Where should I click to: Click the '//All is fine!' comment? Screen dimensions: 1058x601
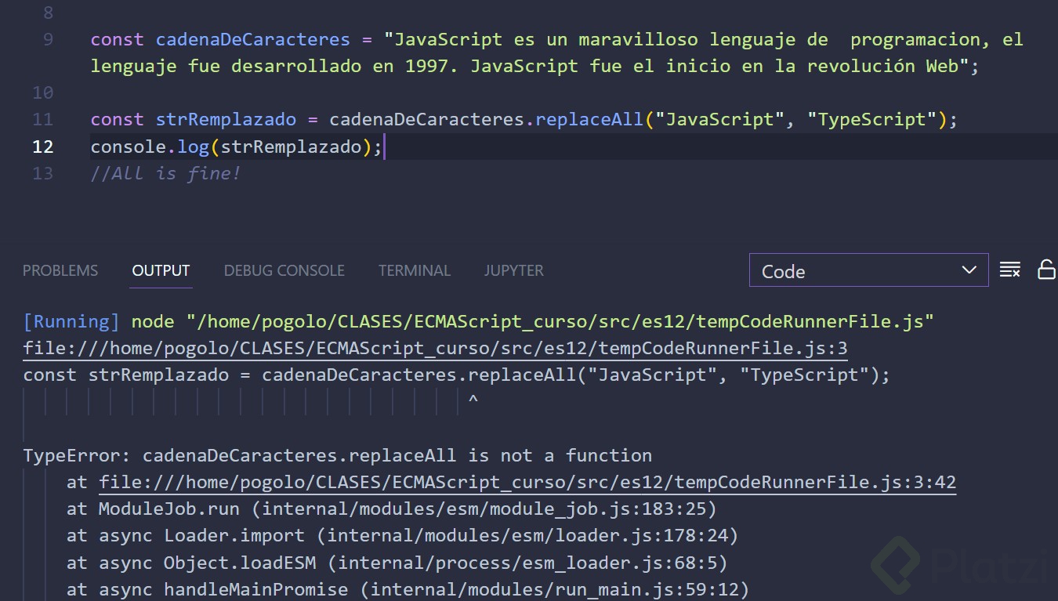point(165,173)
